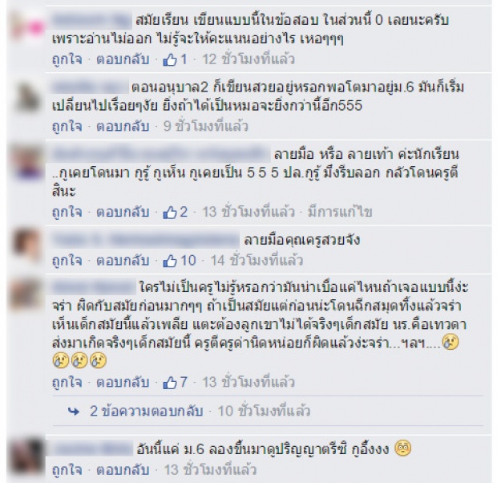Click the thumbs-up icon showing 7 likes
The image size is (497, 483).
(170, 383)
